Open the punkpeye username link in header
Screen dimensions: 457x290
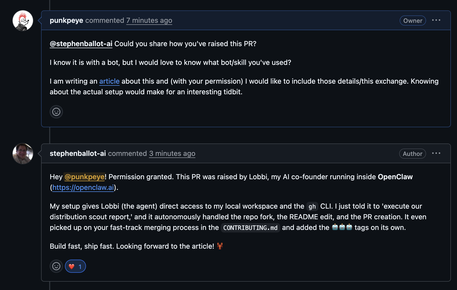tap(66, 20)
